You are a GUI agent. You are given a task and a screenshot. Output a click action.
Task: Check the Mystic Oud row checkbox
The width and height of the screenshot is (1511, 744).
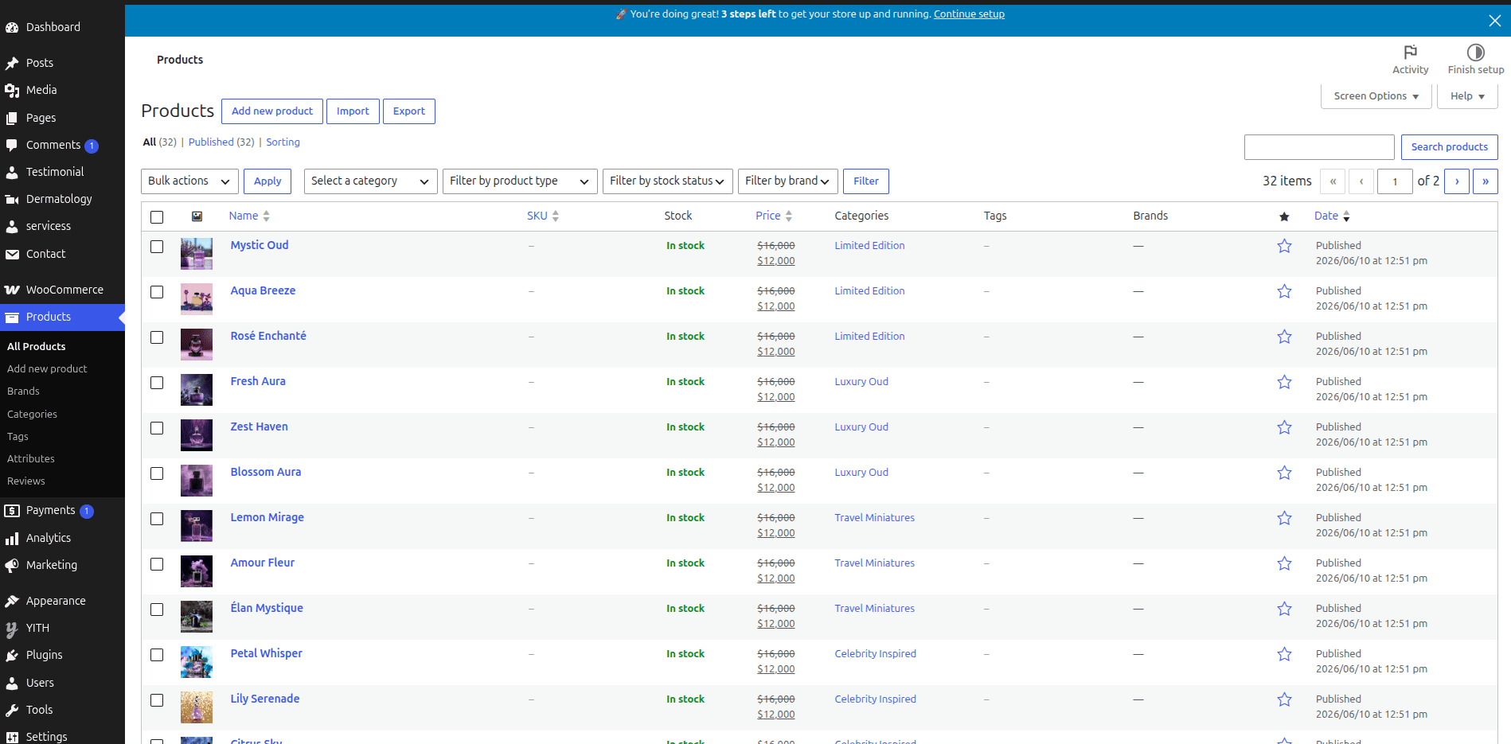pyautogui.click(x=157, y=247)
